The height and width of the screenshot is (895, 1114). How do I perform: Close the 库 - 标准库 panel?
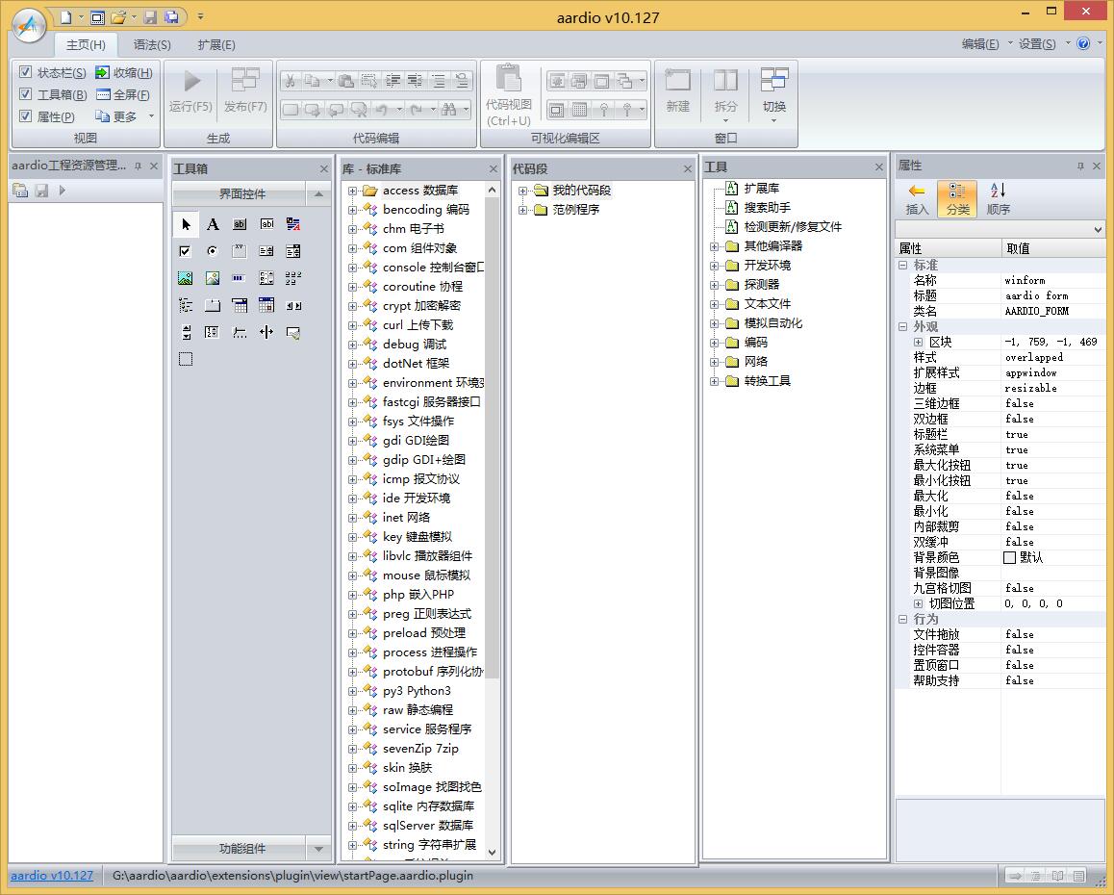(494, 168)
